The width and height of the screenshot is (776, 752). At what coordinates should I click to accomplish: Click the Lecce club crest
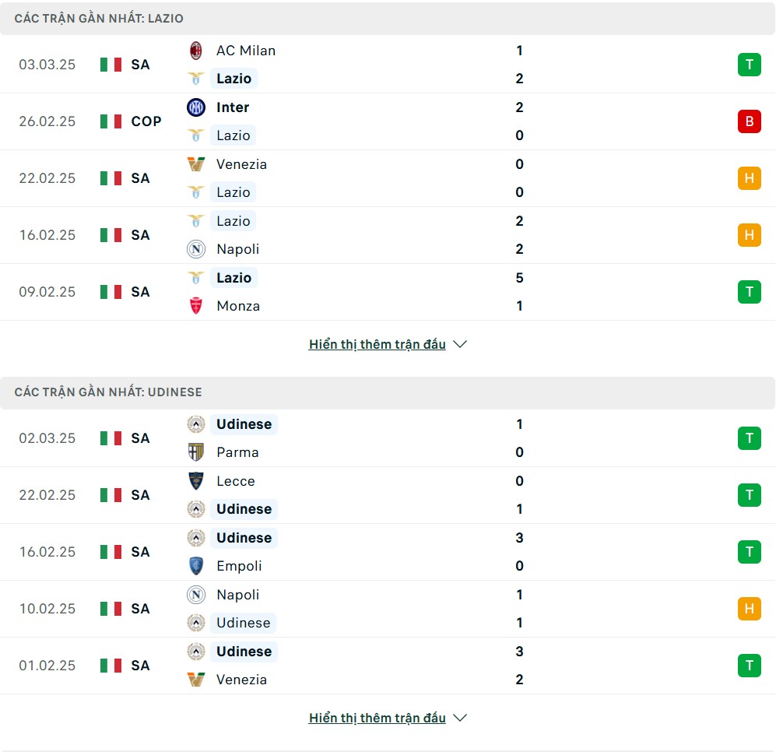click(x=196, y=481)
